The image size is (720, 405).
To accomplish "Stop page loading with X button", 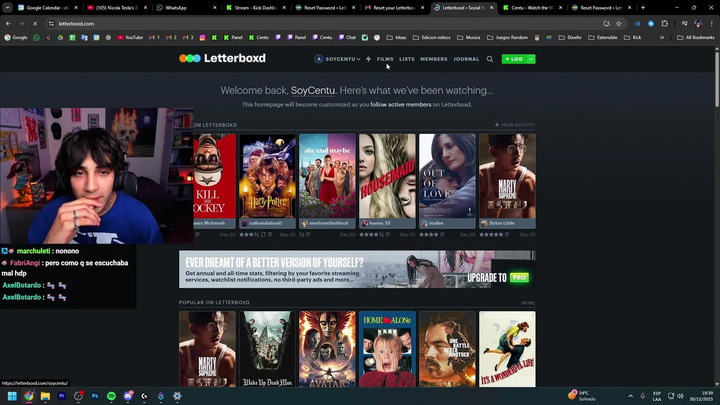I will 35,24.
